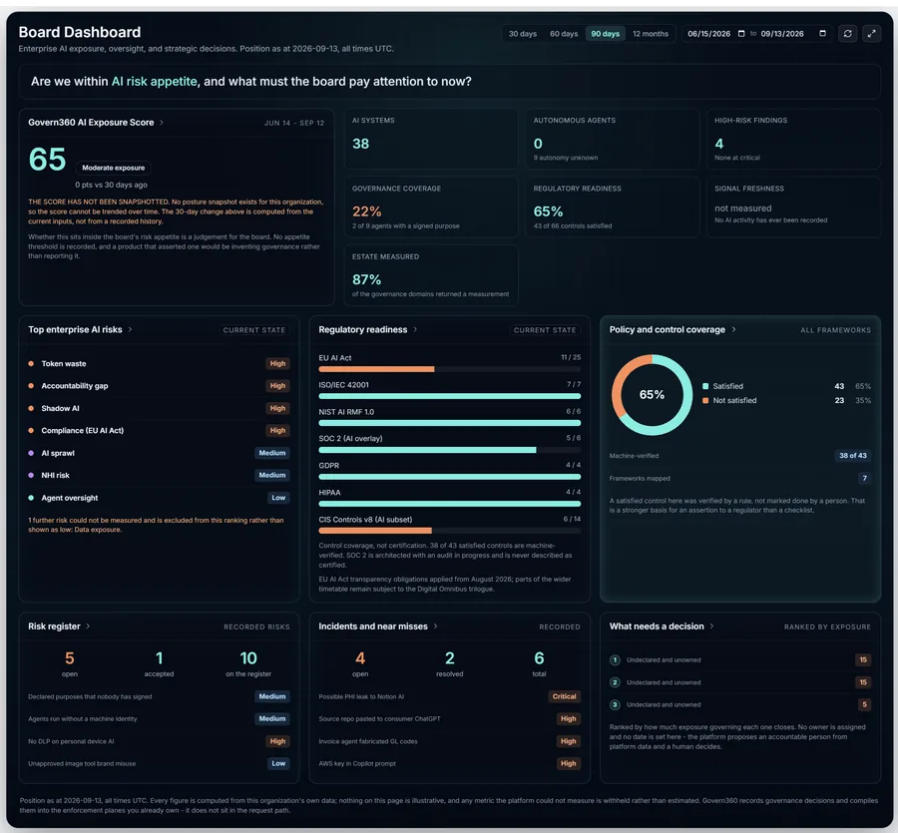The width and height of the screenshot is (898, 833).
Task: Select the 30 days range
Action: pyautogui.click(x=522, y=34)
